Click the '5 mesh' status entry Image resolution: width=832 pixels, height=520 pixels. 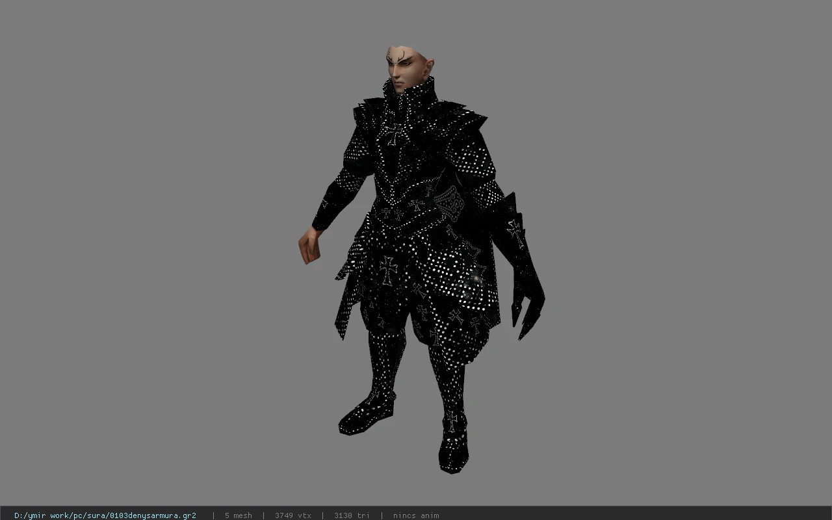[238, 515]
